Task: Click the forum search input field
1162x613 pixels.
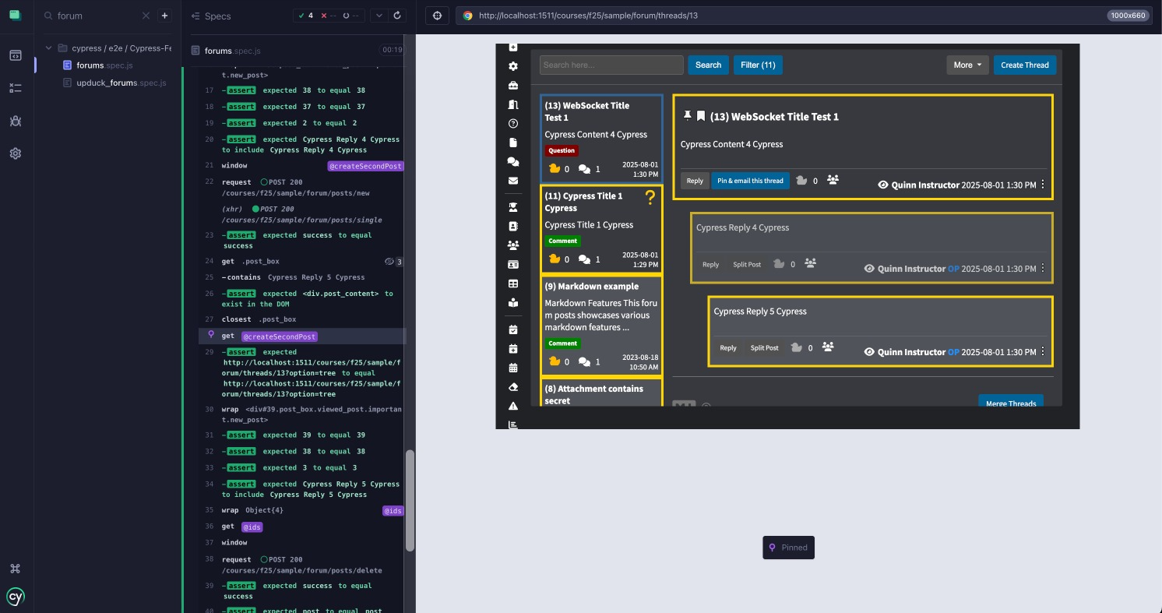Action: click(x=611, y=65)
